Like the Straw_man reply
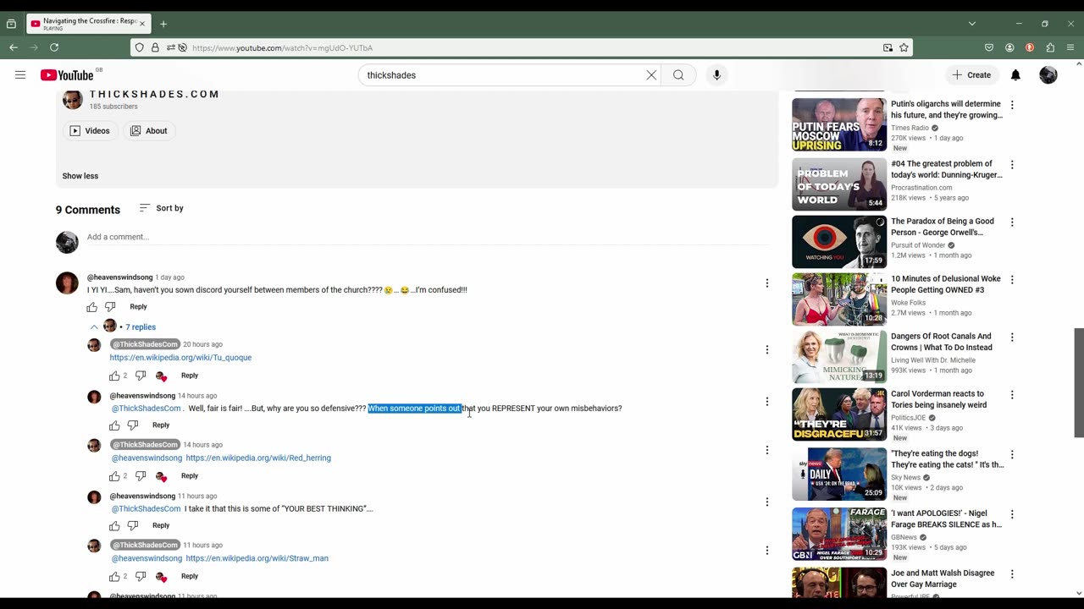 coord(114,577)
